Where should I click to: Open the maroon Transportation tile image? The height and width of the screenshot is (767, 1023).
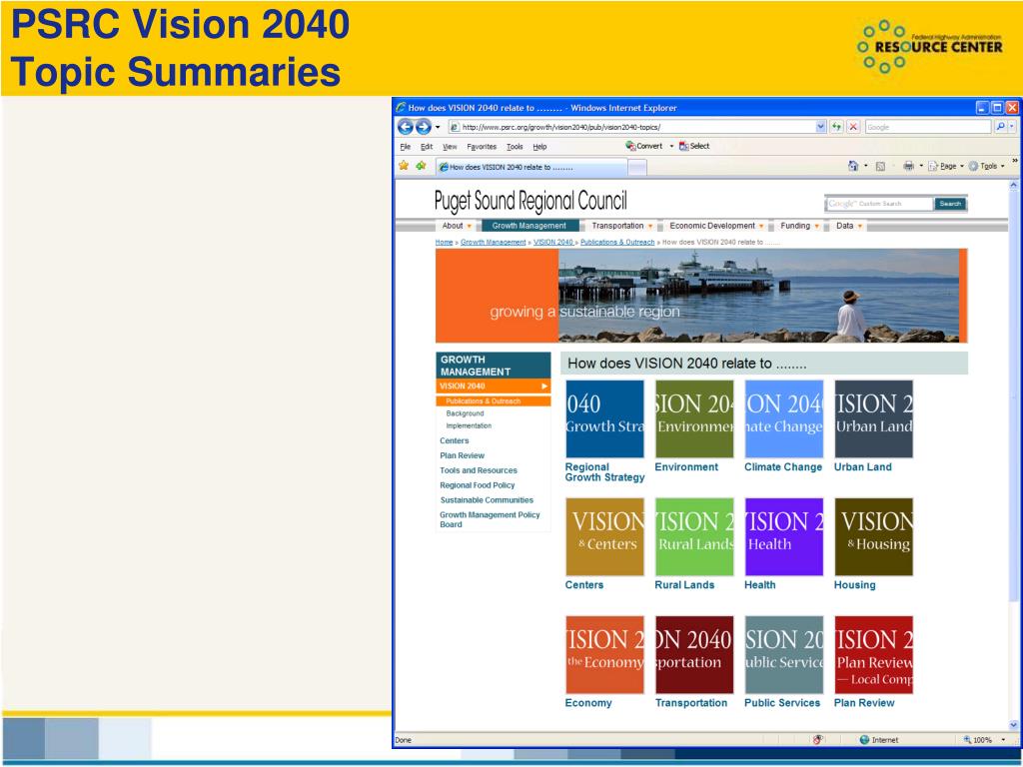[x=694, y=655]
